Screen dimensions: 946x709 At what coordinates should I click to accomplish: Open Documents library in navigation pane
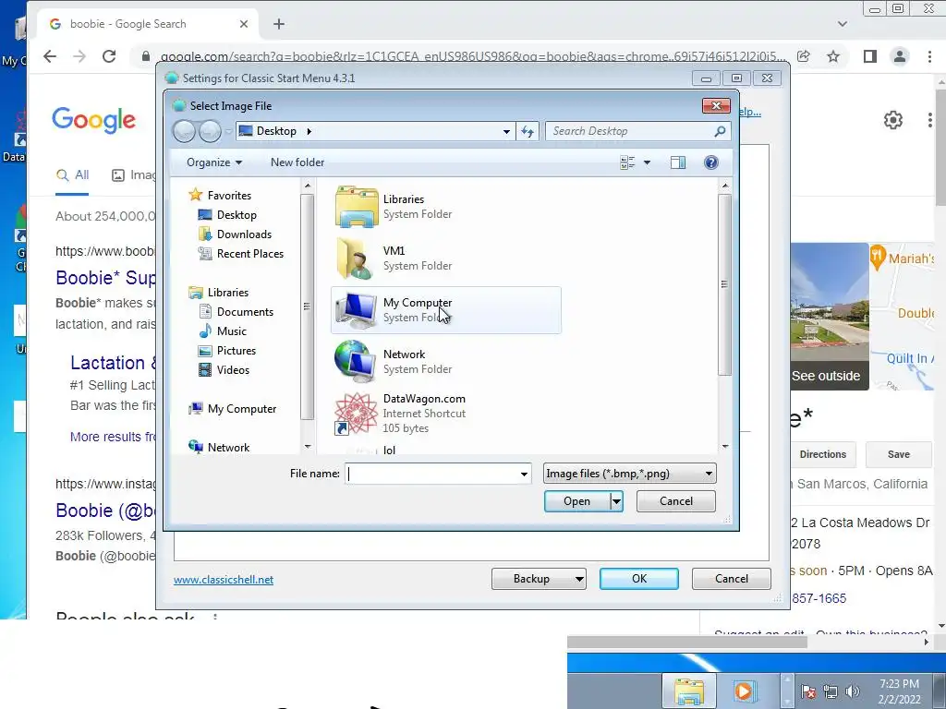[x=244, y=312]
